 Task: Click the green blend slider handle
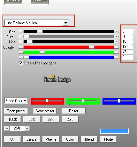click(x=83, y=101)
